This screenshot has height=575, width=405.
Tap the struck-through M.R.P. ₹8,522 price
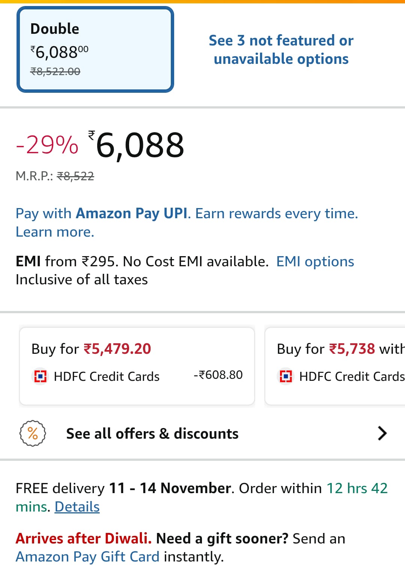click(x=75, y=176)
